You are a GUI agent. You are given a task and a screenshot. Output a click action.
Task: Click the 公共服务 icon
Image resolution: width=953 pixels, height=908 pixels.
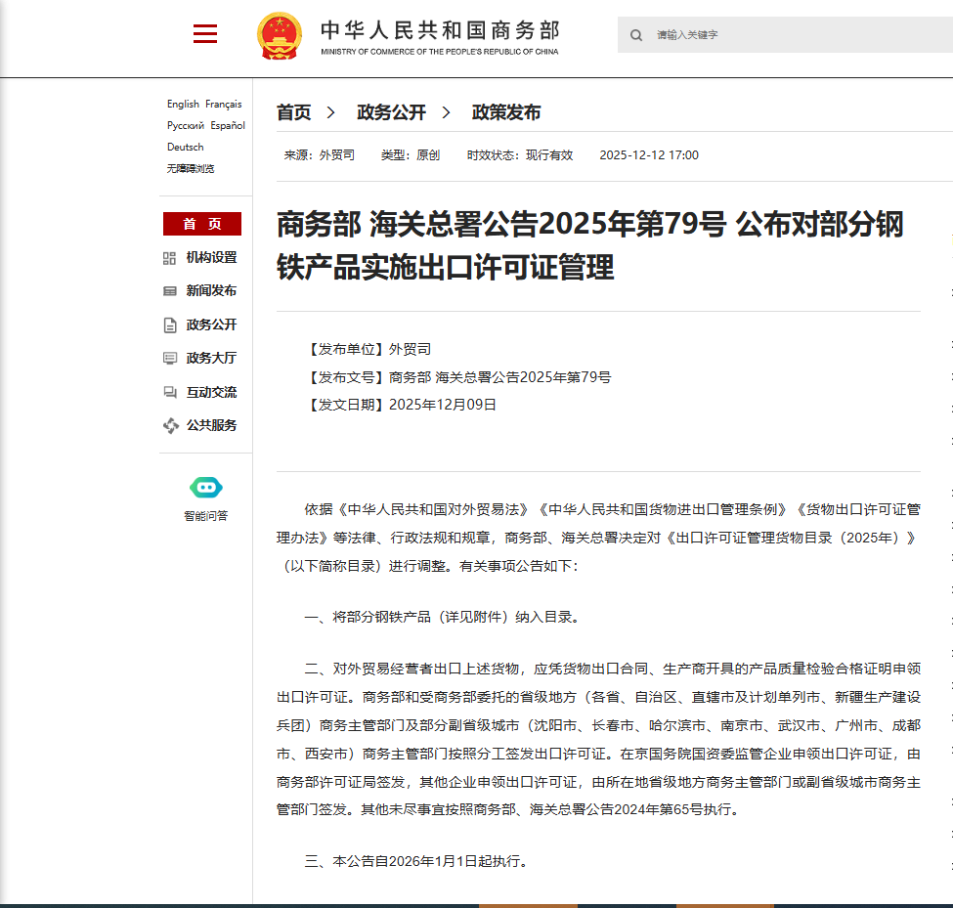169,426
